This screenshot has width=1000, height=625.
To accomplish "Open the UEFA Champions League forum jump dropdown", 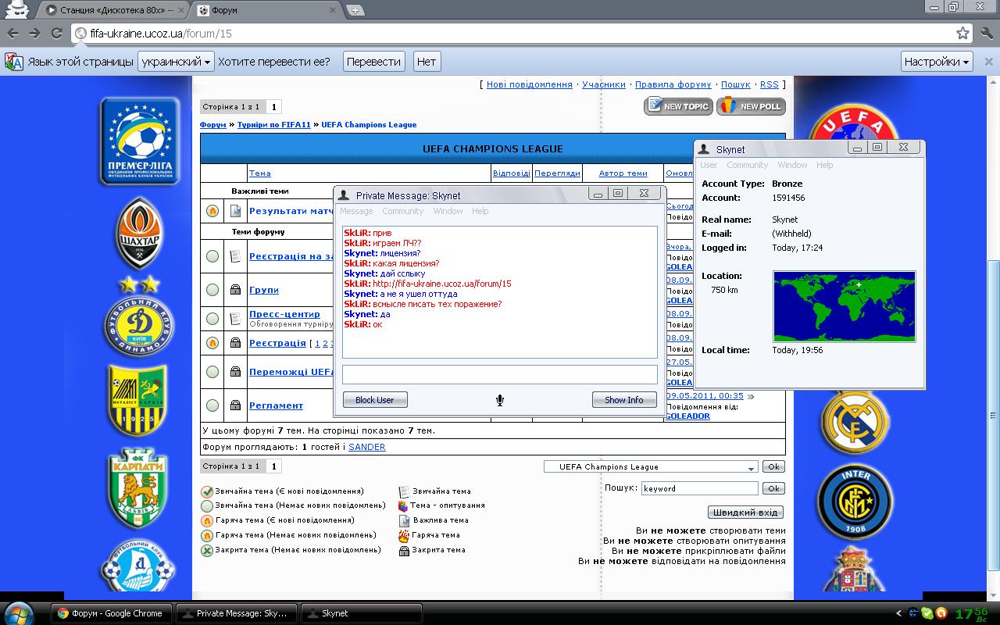I will pyautogui.click(x=652, y=467).
